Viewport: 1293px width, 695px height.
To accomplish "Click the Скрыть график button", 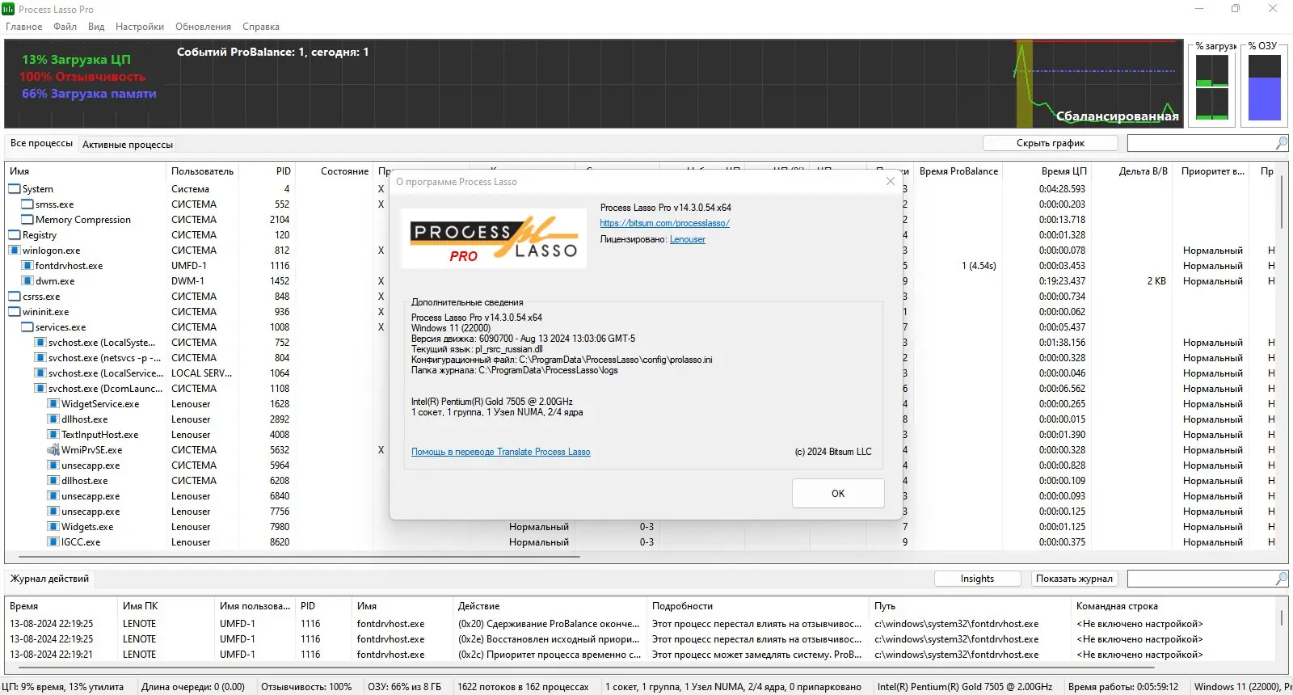I will click(1051, 143).
